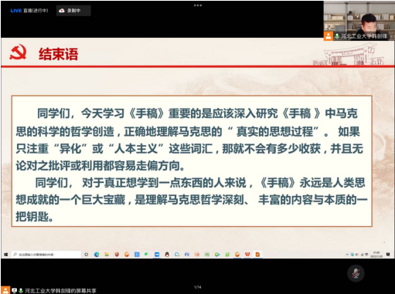Screen dimensions: 395x294
Task: Open the three-dot menu at top center
Action: pos(198,5)
